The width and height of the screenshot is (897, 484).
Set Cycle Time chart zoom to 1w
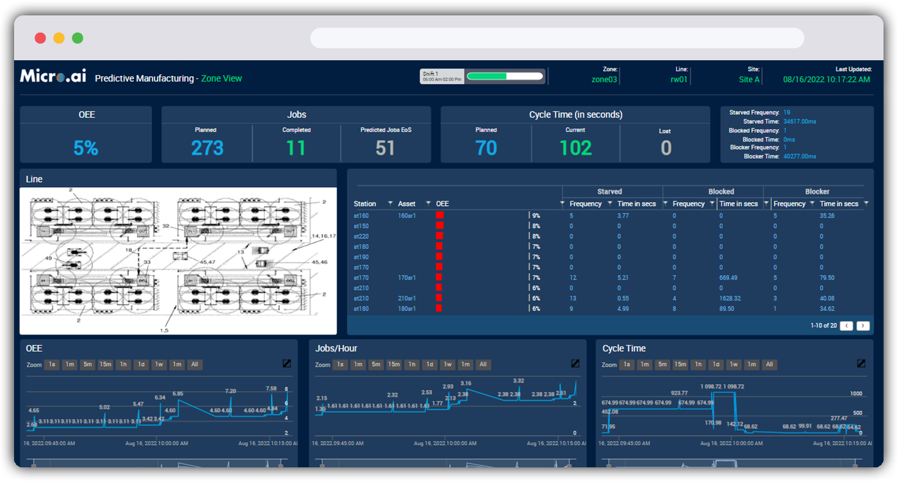pos(734,365)
